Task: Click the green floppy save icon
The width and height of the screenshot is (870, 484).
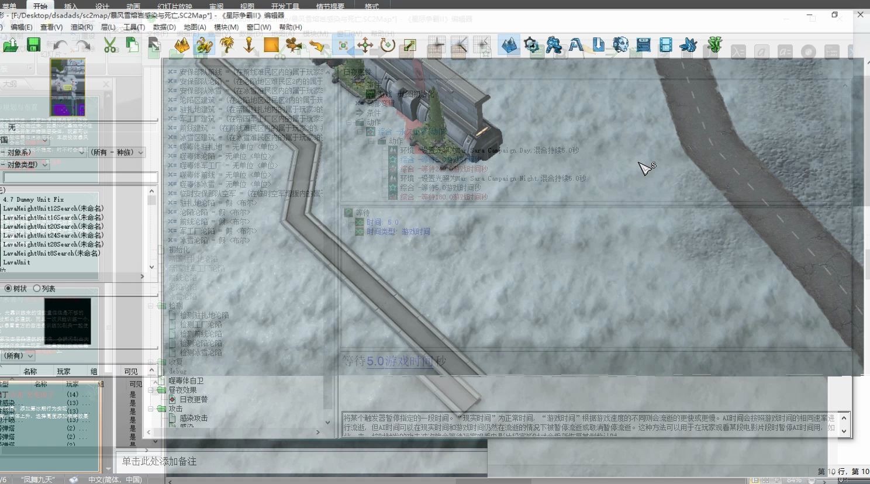Action: (x=33, y=45)
